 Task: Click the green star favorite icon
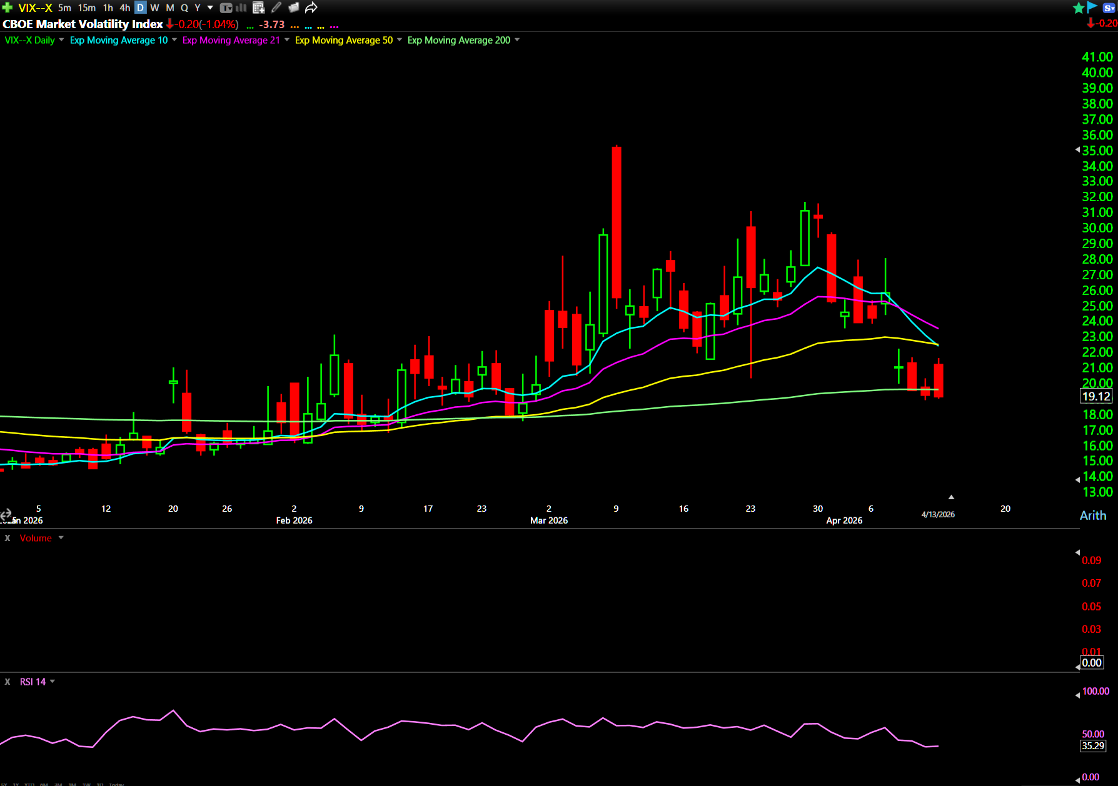(1079, 8)
